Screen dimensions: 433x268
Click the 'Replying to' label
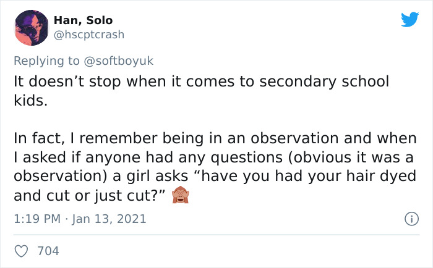pyautogui.click(x=46, y=61)
